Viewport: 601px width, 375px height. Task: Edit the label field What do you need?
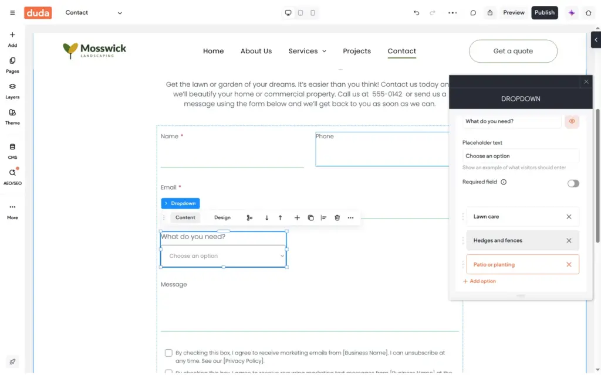(x=512, y=121)
